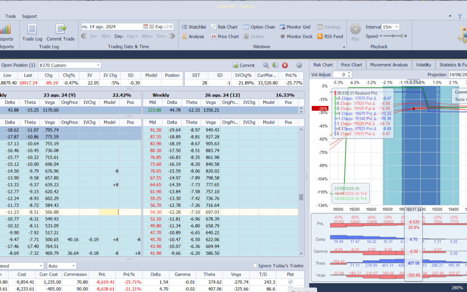Open the Support menu

[x=29, y=16]
